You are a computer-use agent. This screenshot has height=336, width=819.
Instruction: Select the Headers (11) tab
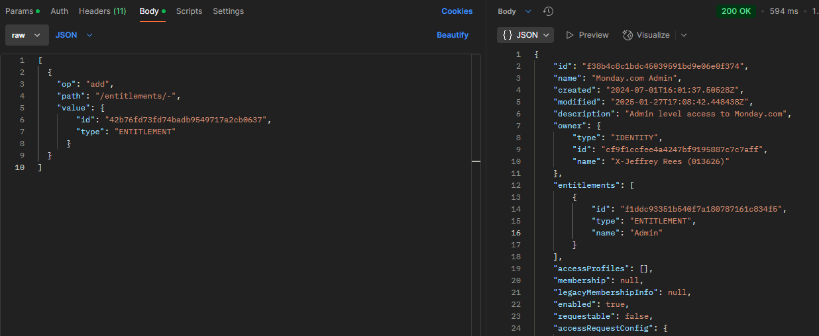(102, 11)
